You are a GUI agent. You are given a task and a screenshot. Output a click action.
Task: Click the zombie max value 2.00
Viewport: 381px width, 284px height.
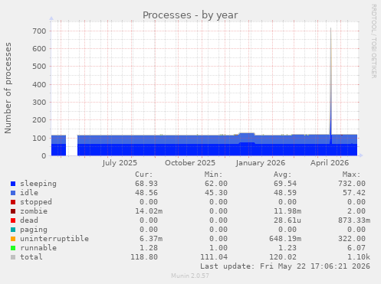(x=356, y=211)
